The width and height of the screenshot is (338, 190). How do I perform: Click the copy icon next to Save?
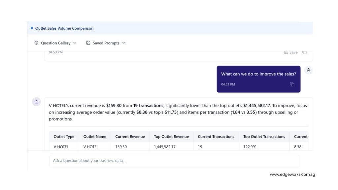[x=305, y=52]
